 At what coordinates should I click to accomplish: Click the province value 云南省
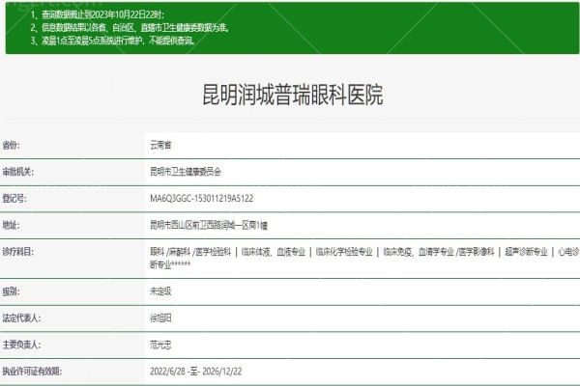pyautogui.click(x=160, y=145)
